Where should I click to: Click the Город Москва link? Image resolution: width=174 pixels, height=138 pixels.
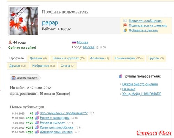(89, 47)
